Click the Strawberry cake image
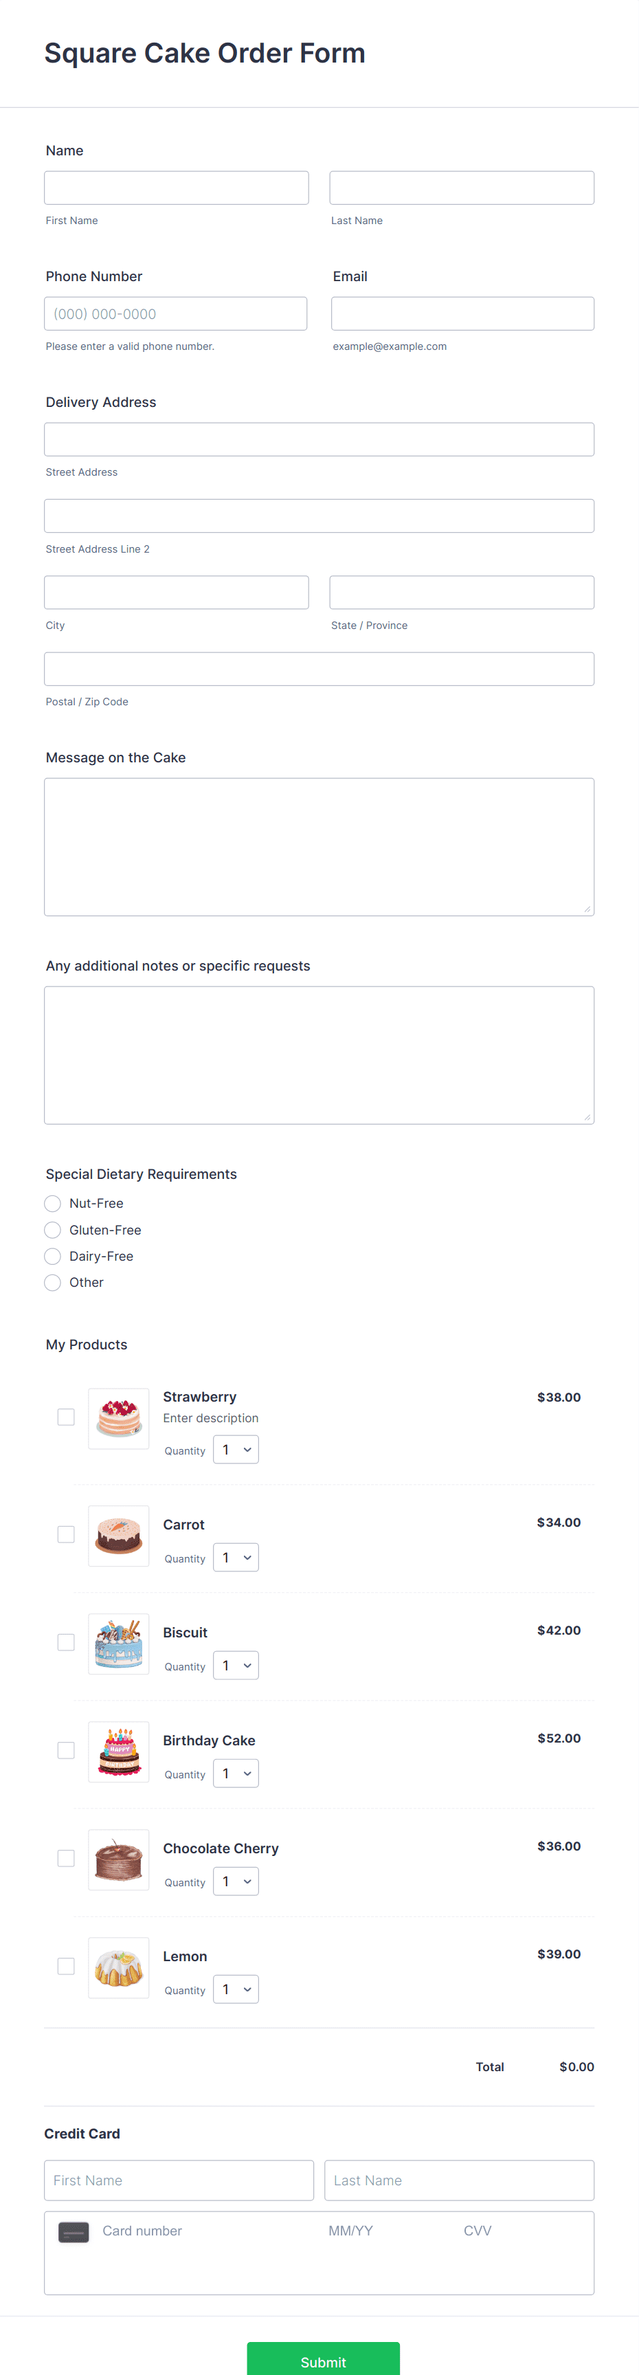The width and height of the screenshot is (639, 2375). [x=118, y=1418]
